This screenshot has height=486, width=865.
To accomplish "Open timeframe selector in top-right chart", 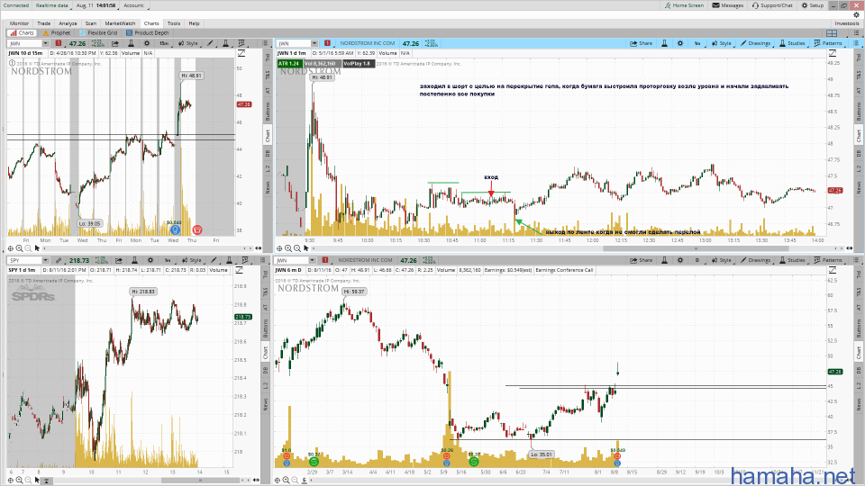I will 697,43.
